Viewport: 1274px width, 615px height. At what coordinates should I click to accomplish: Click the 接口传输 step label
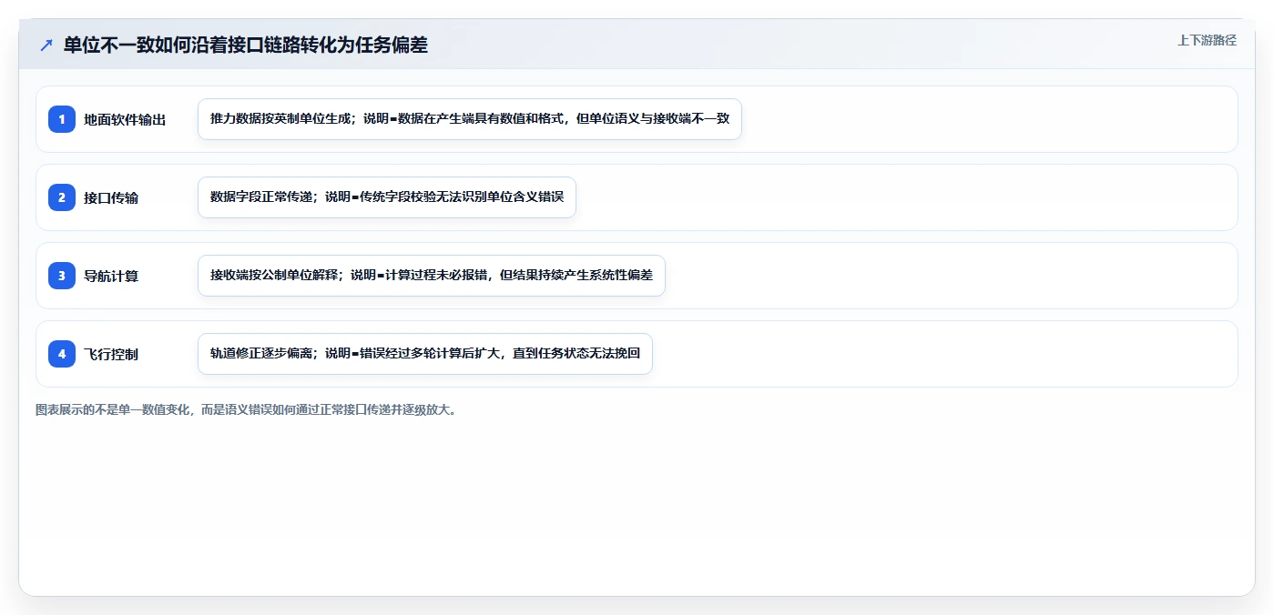pyautogui.click(x=111, y=197)
